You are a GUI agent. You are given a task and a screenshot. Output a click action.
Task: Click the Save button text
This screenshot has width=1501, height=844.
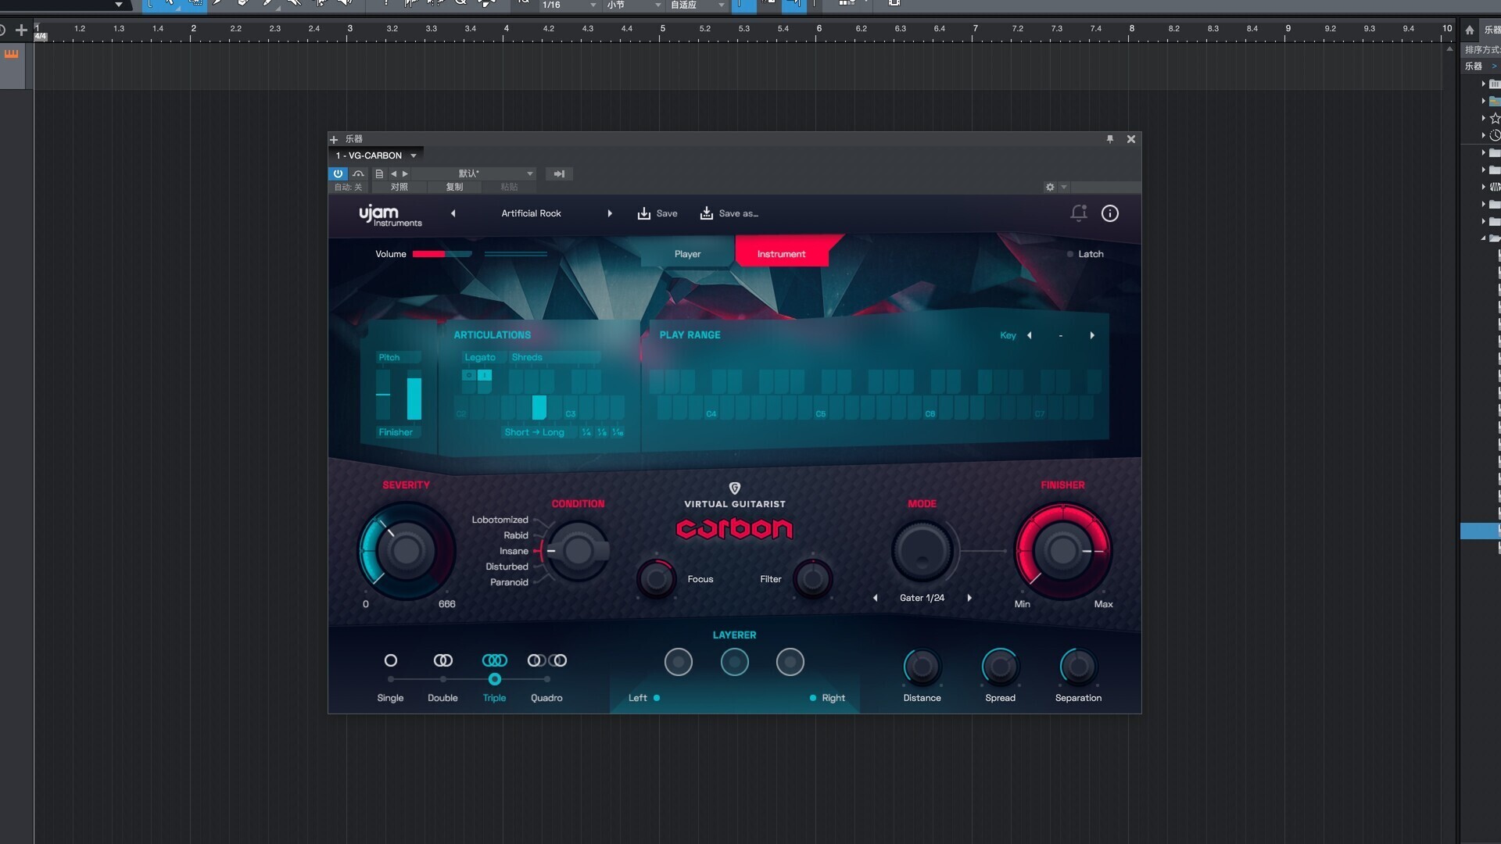(x=667, y=213)
